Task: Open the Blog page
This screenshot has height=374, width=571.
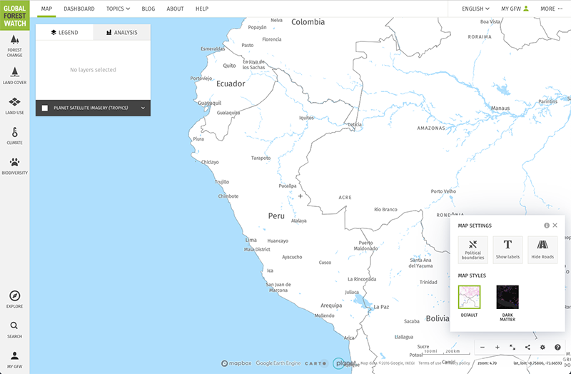Action: (148, 9)
